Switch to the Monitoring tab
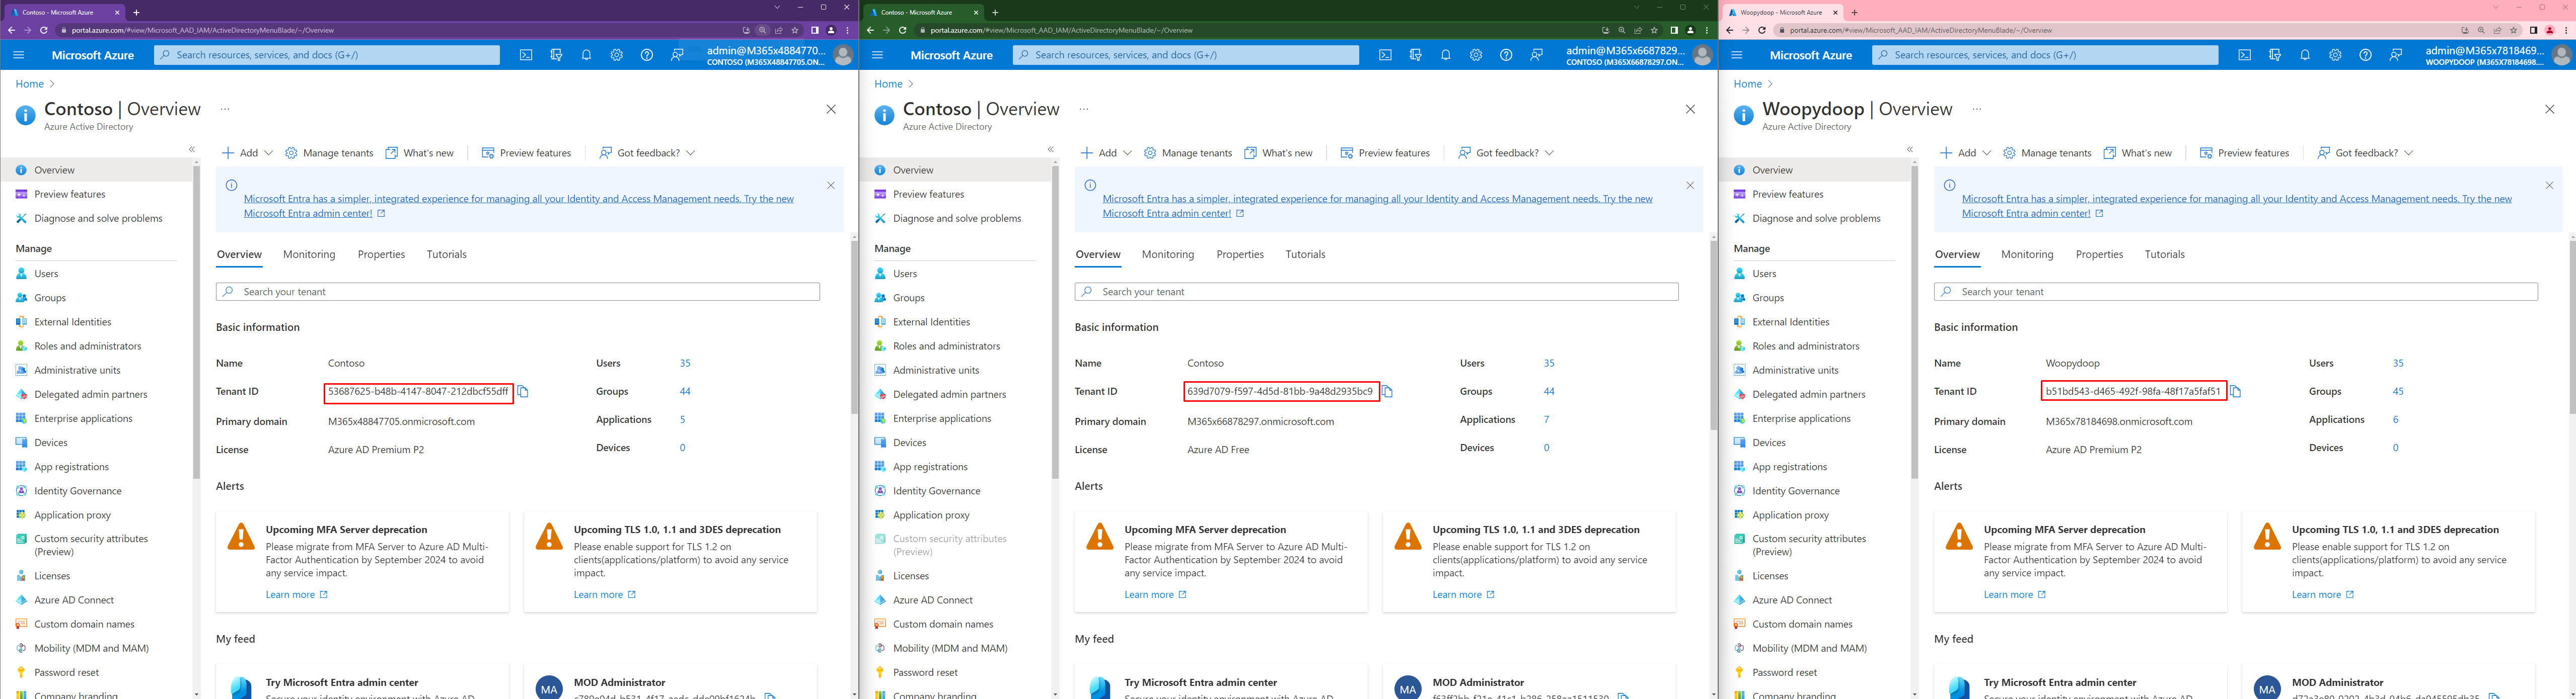2576x699 pixels. [309, 254]
